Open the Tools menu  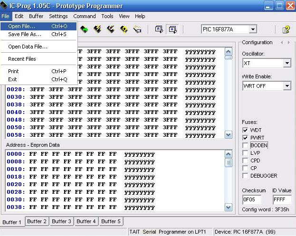[x=107, y=16]
